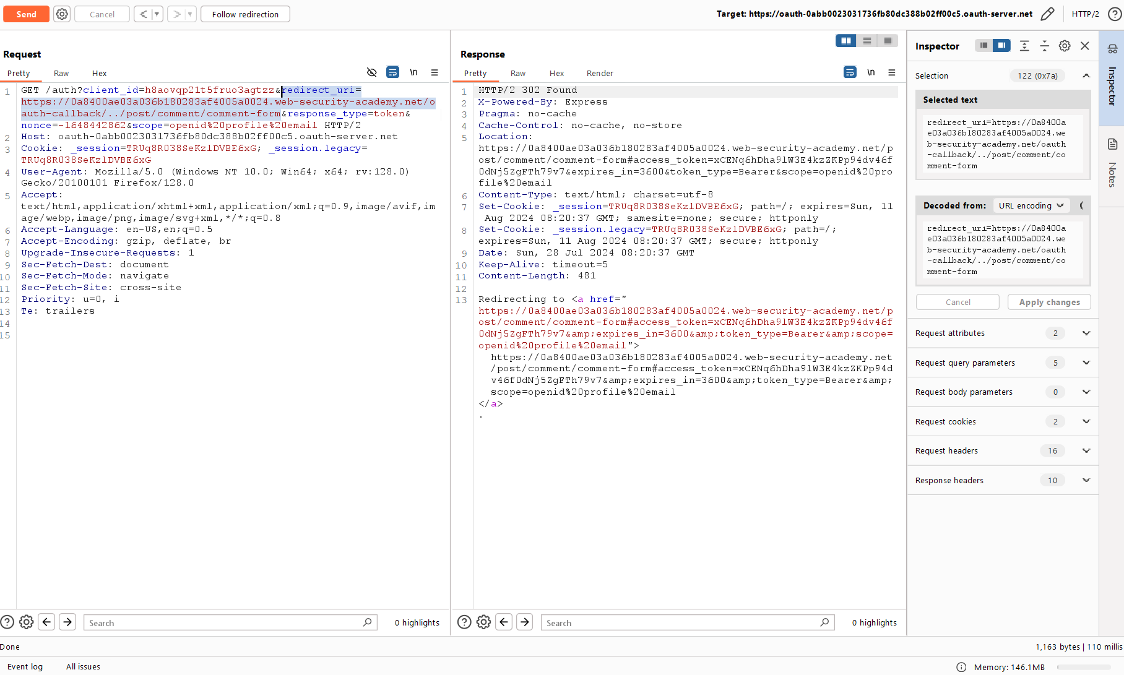Select top-bottom split layout icon
The height and width of the screenshot is (675, 1124).
[x=867, y=41]
